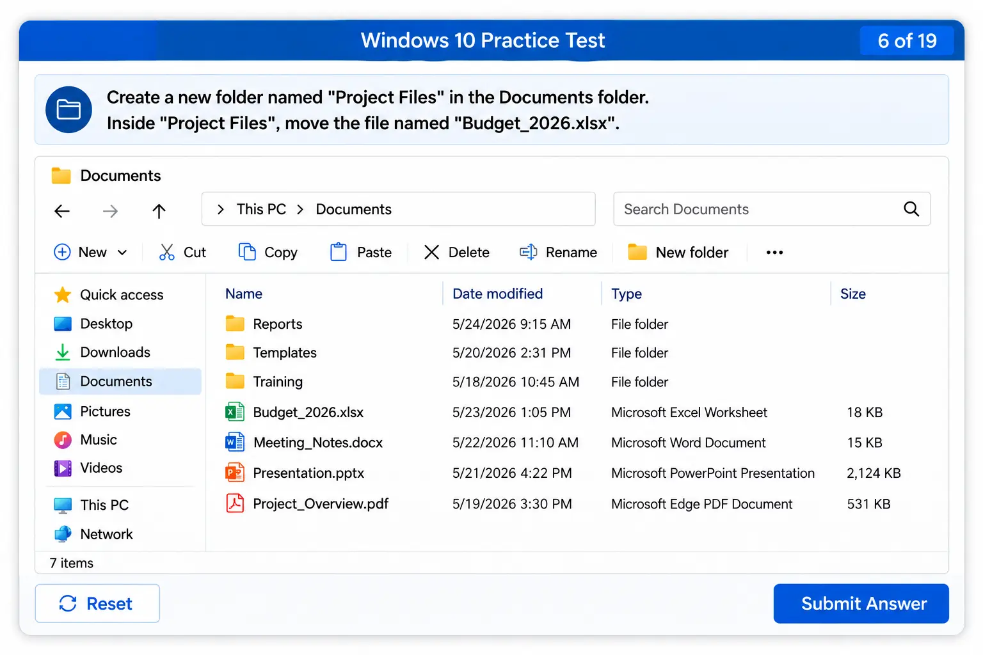The width and height of the screenshot is (983, 655).
Task: Sort by Date modified column header
Action: coord(498,294)
